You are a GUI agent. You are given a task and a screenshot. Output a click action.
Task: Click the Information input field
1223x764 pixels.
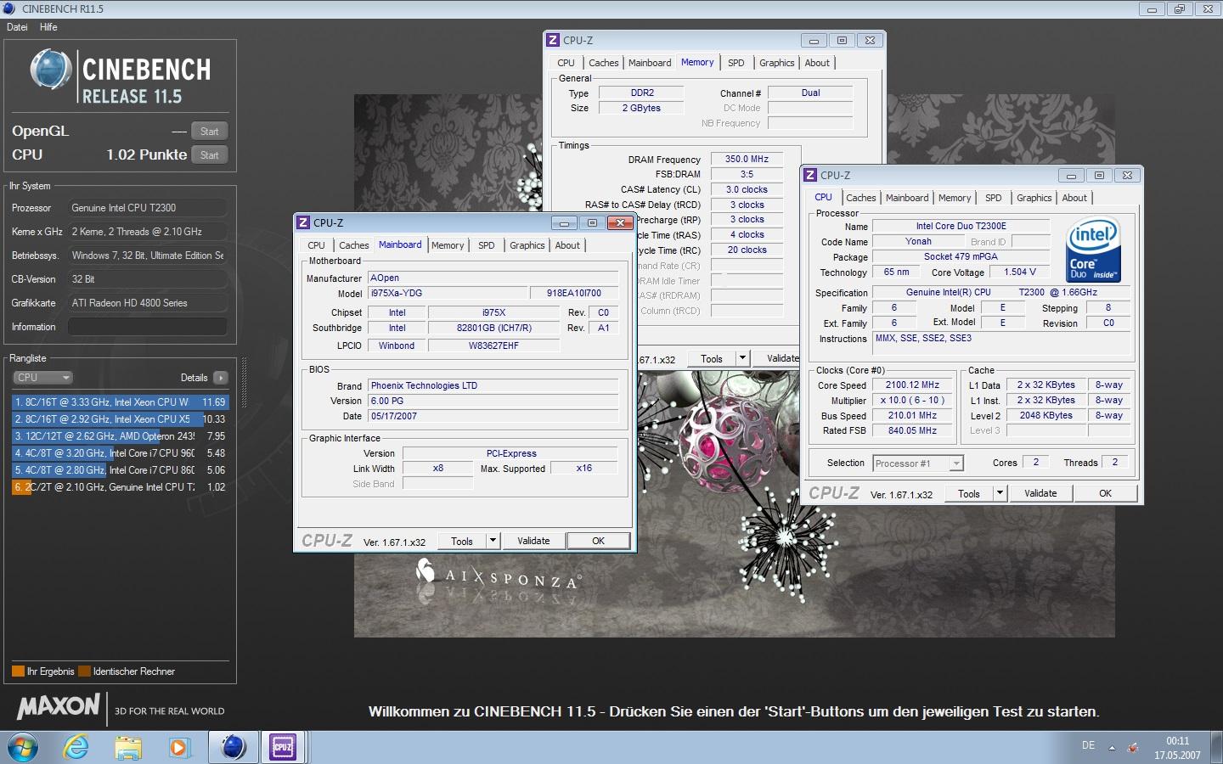click(x=147, y=327)
